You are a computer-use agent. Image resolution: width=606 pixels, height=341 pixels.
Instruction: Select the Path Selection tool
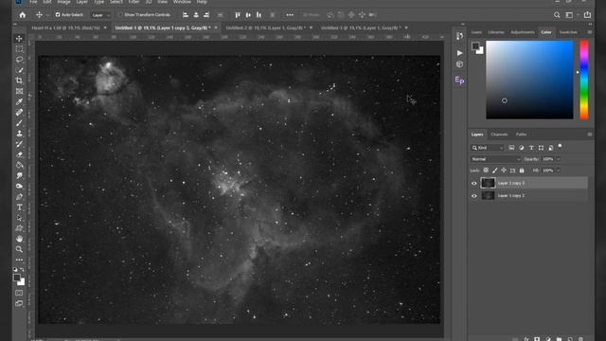pos(19,218)
